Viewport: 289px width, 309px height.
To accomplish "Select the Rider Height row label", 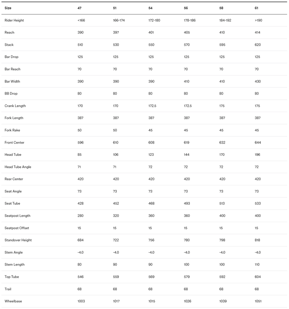I will pos(14,20).
